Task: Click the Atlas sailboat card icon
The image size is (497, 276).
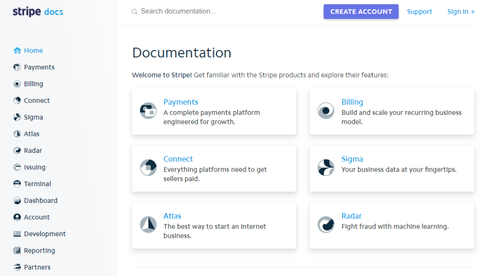Action: click(x=148, y=225)
